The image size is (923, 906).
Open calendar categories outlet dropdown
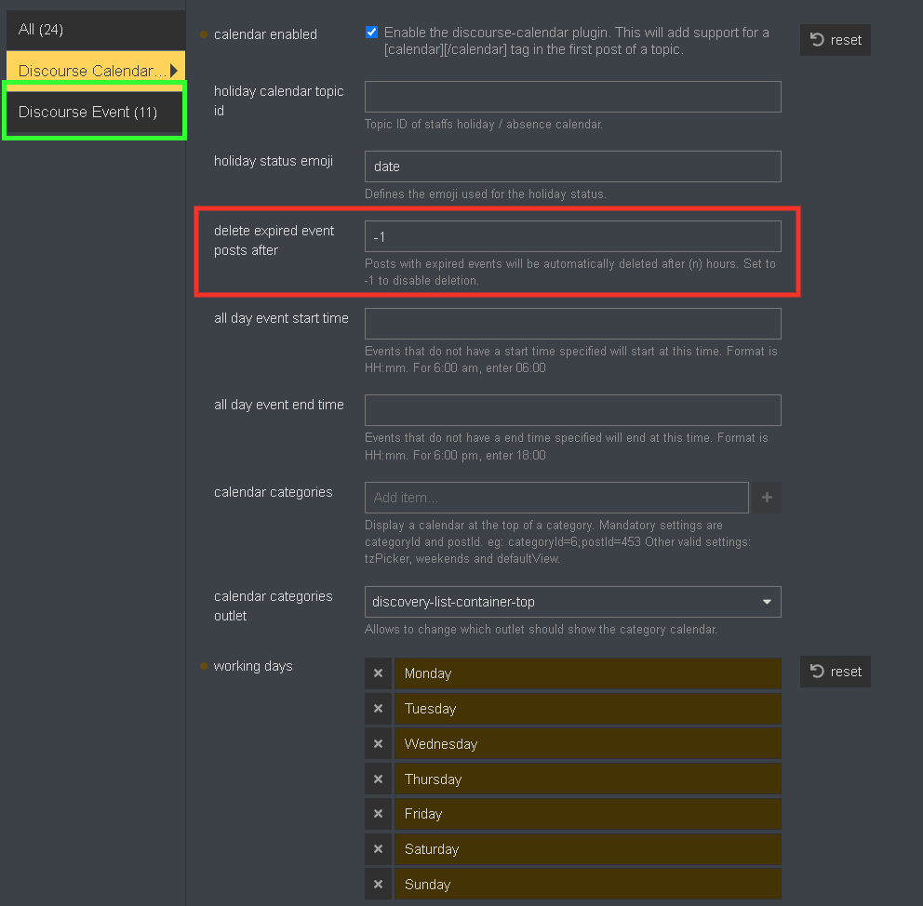pos(573,602)
